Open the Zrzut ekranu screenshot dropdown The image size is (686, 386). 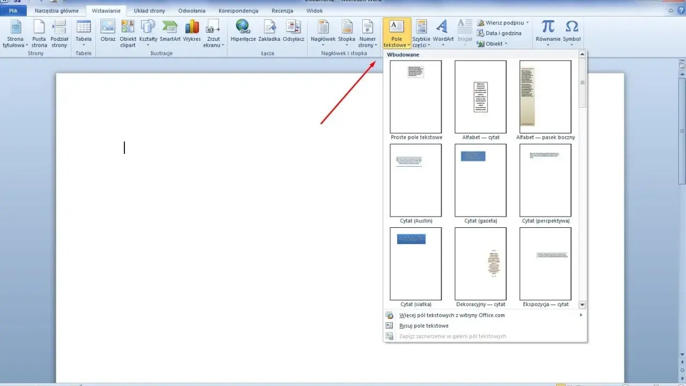[x=213, y=34]
